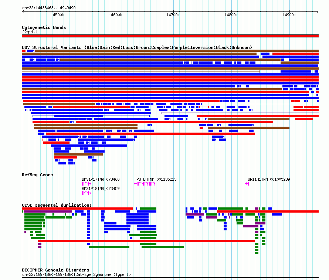Select the BMS1P18|NR_073459 gene label
The width and height of the screenshot is (329, 280).
pos(101,189)
